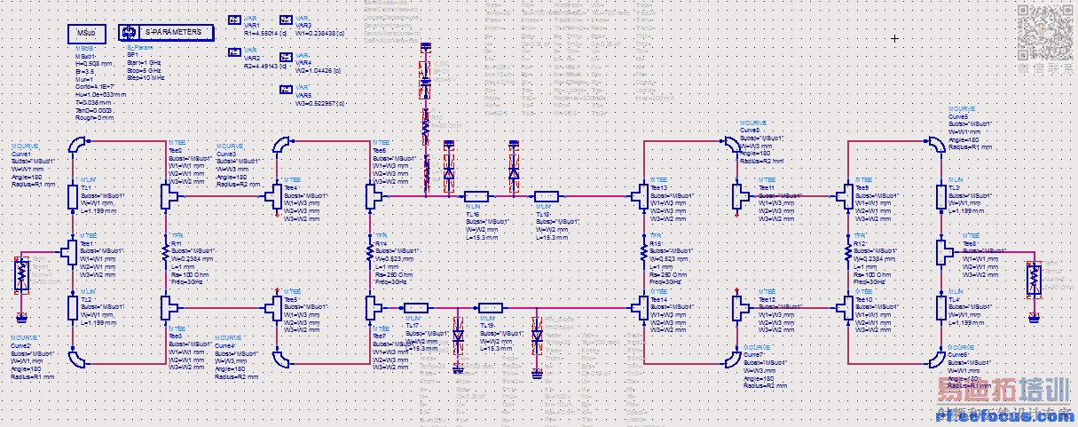Select the Curve1 MCURVE bend symbol
The height and width of the screenshot is (427, 1078).
(x=78, y=144)
